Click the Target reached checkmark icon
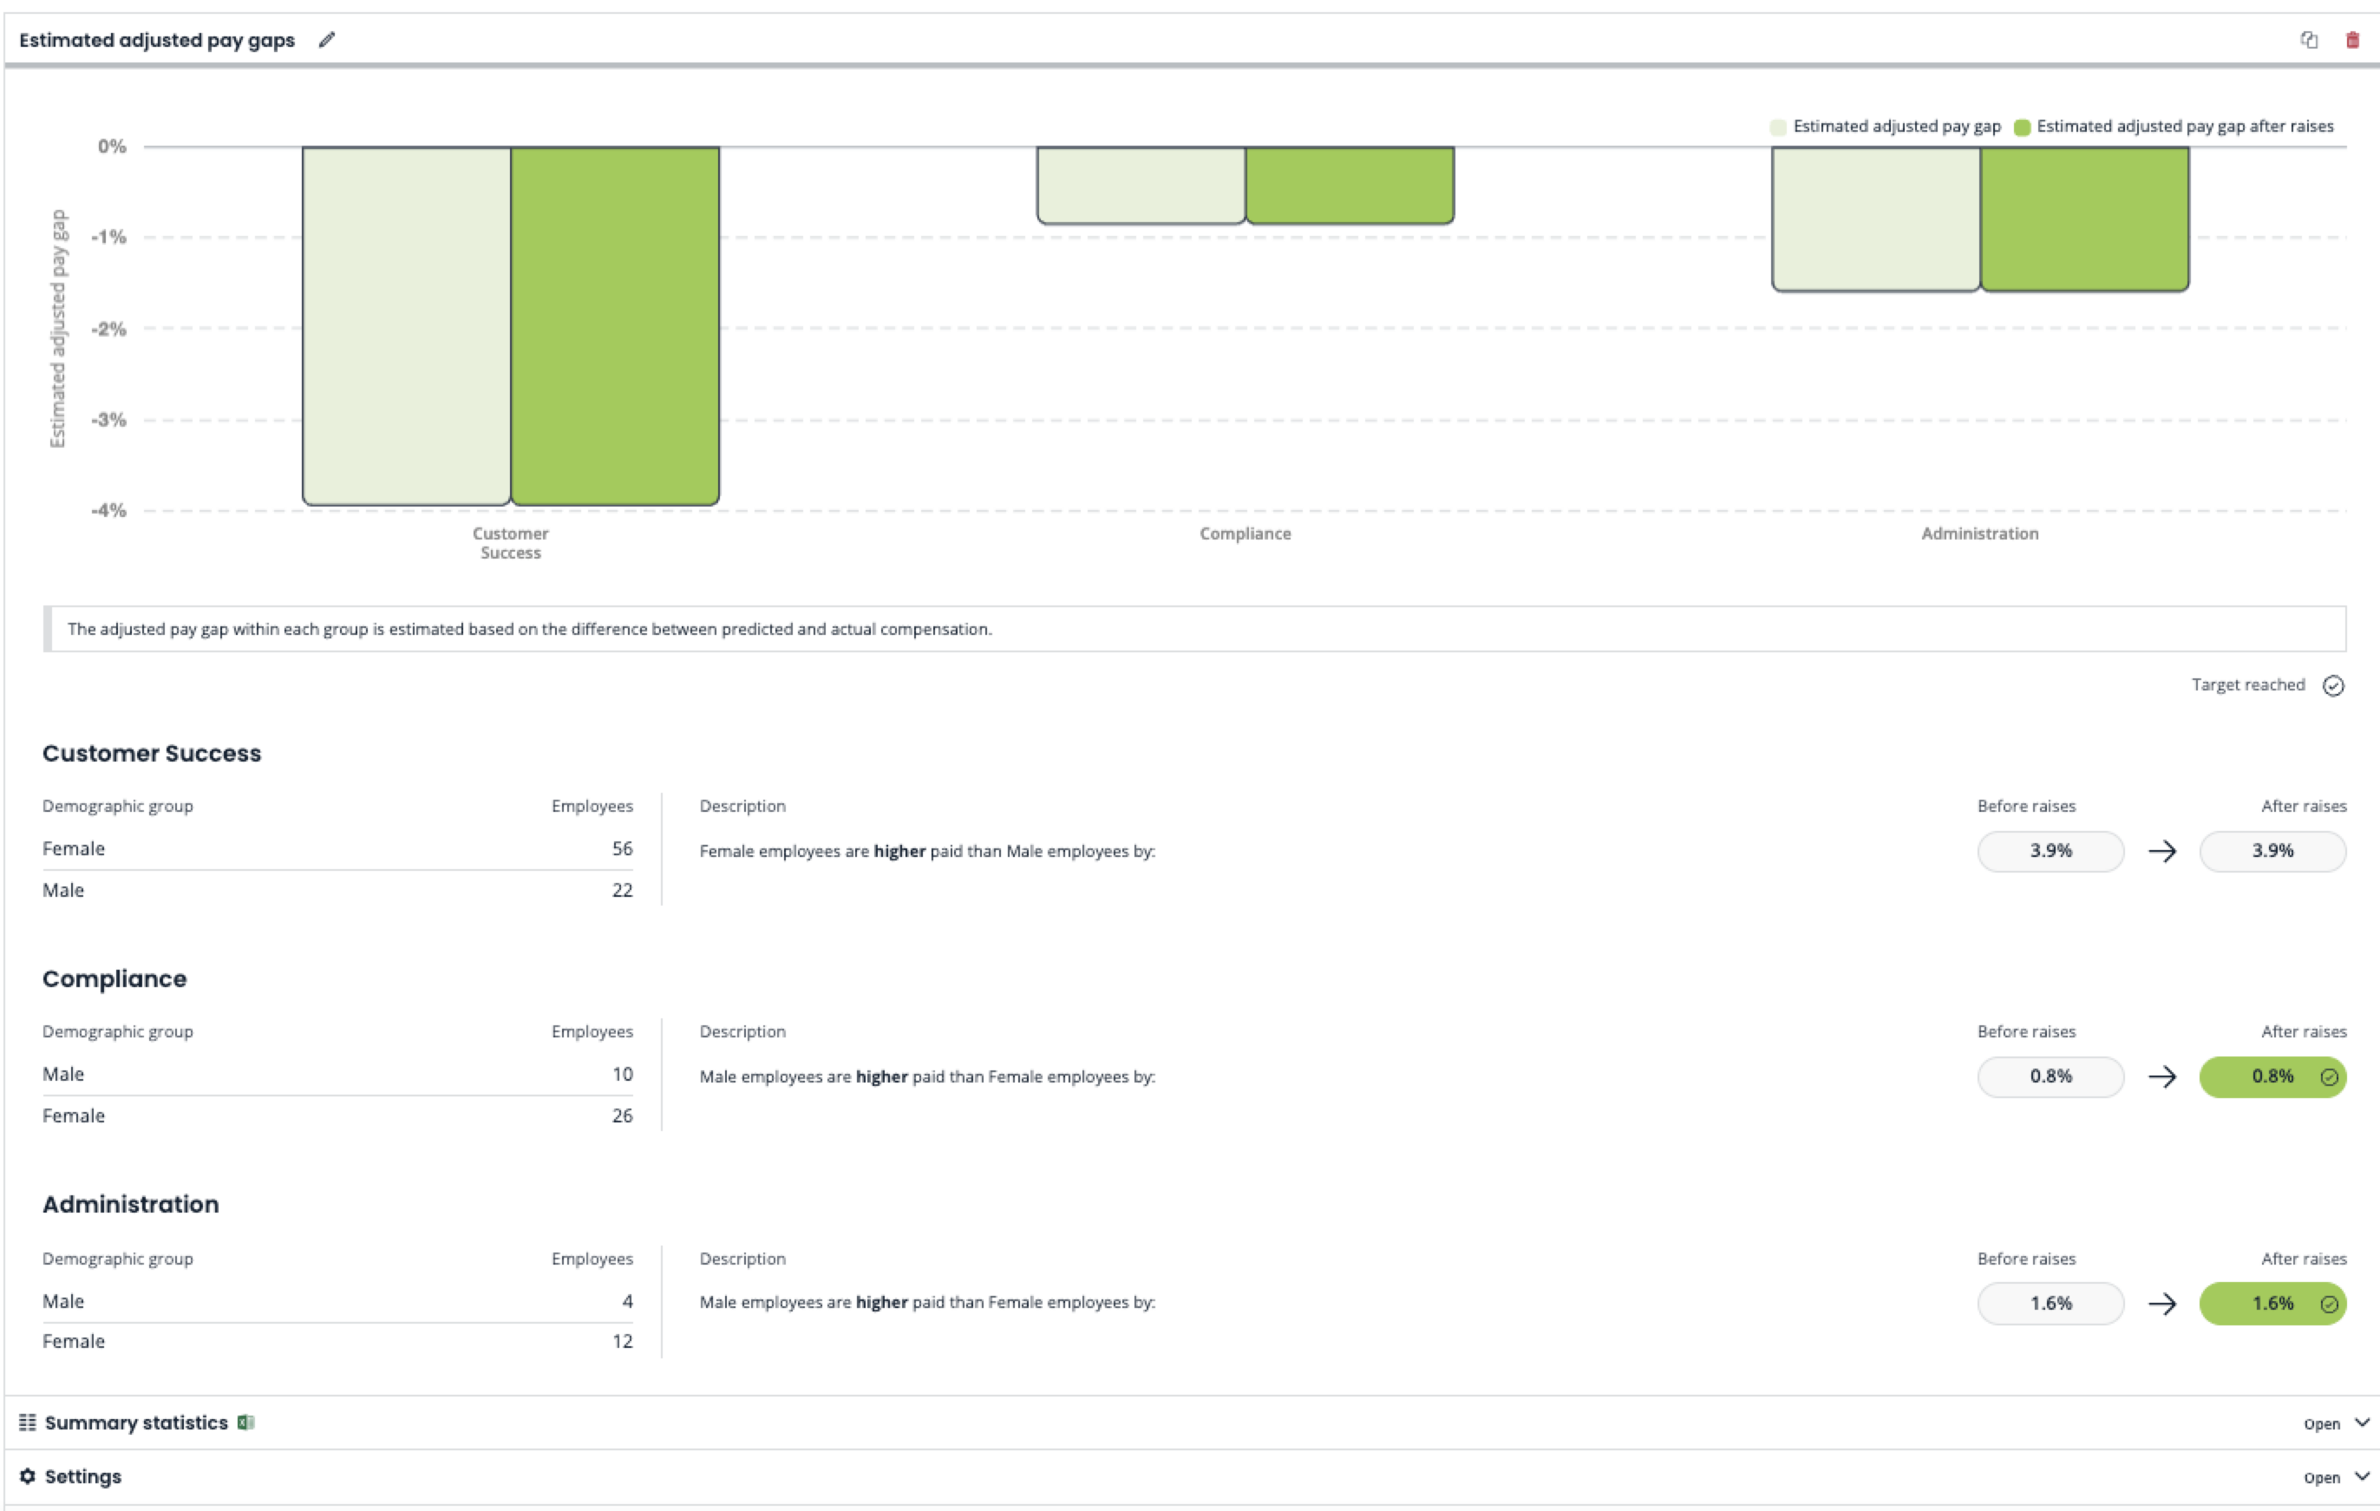Screen dimensions: 2380x1511 [2333, 685]
